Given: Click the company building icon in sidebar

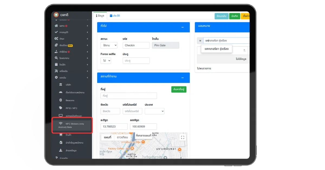Looking at the screenshot, I should [61, 85].
